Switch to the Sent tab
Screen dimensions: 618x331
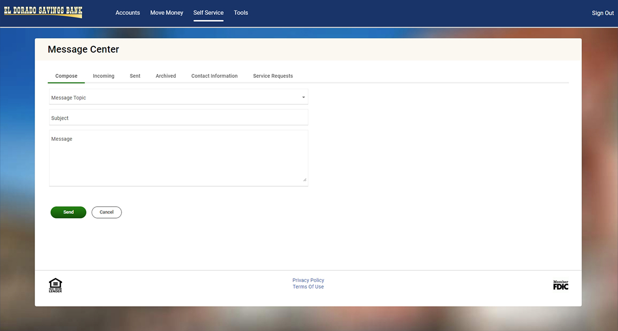click(135, 76)
